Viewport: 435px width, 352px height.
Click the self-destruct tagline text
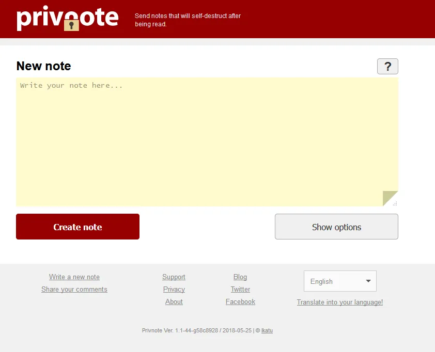(x=188, y=20)
